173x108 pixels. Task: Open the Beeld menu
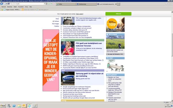[15, 7]
